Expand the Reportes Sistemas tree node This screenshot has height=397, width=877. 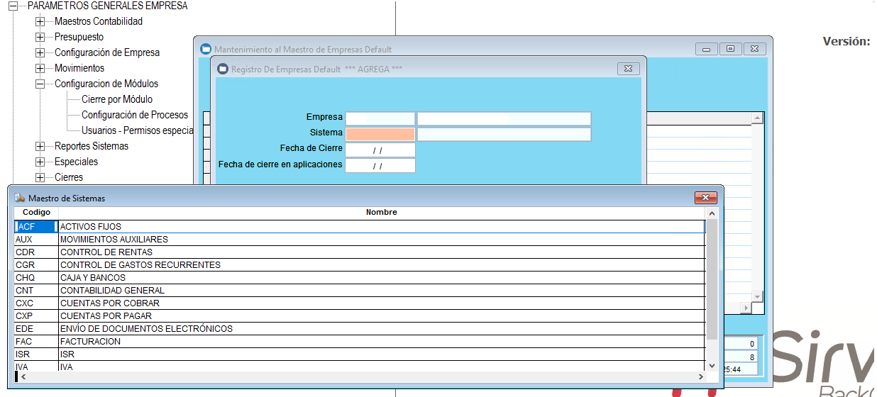(x=40, y=147)
